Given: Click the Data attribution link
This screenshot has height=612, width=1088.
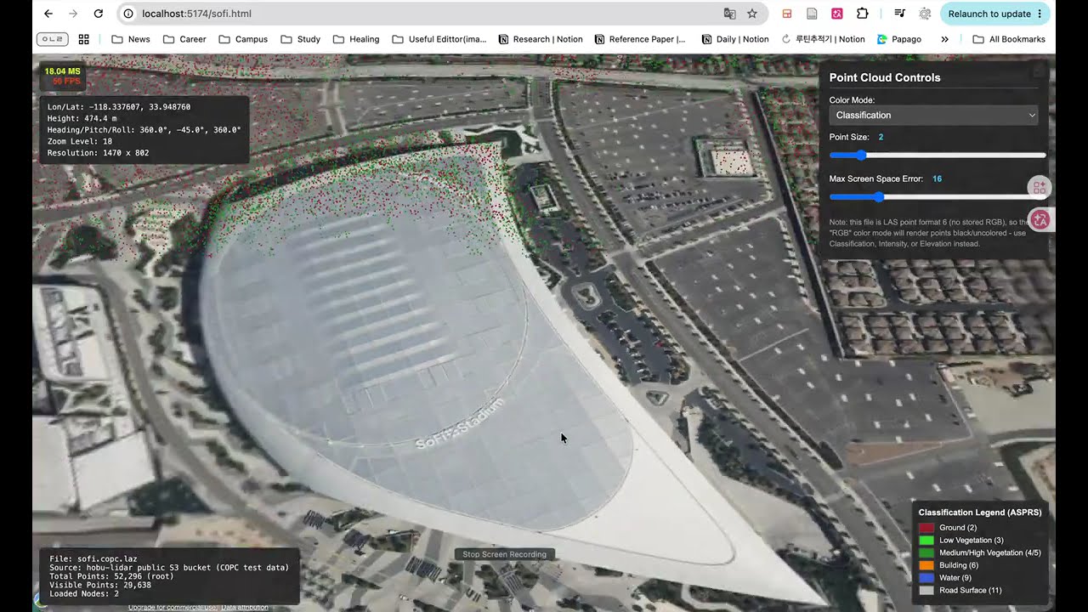Looking at the screenshot, I should tap(245, 607).
